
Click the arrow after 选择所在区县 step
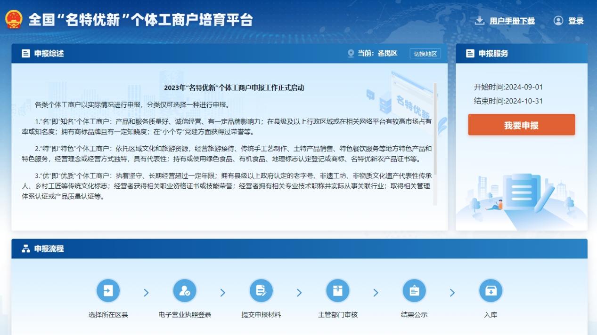[146, 293]
